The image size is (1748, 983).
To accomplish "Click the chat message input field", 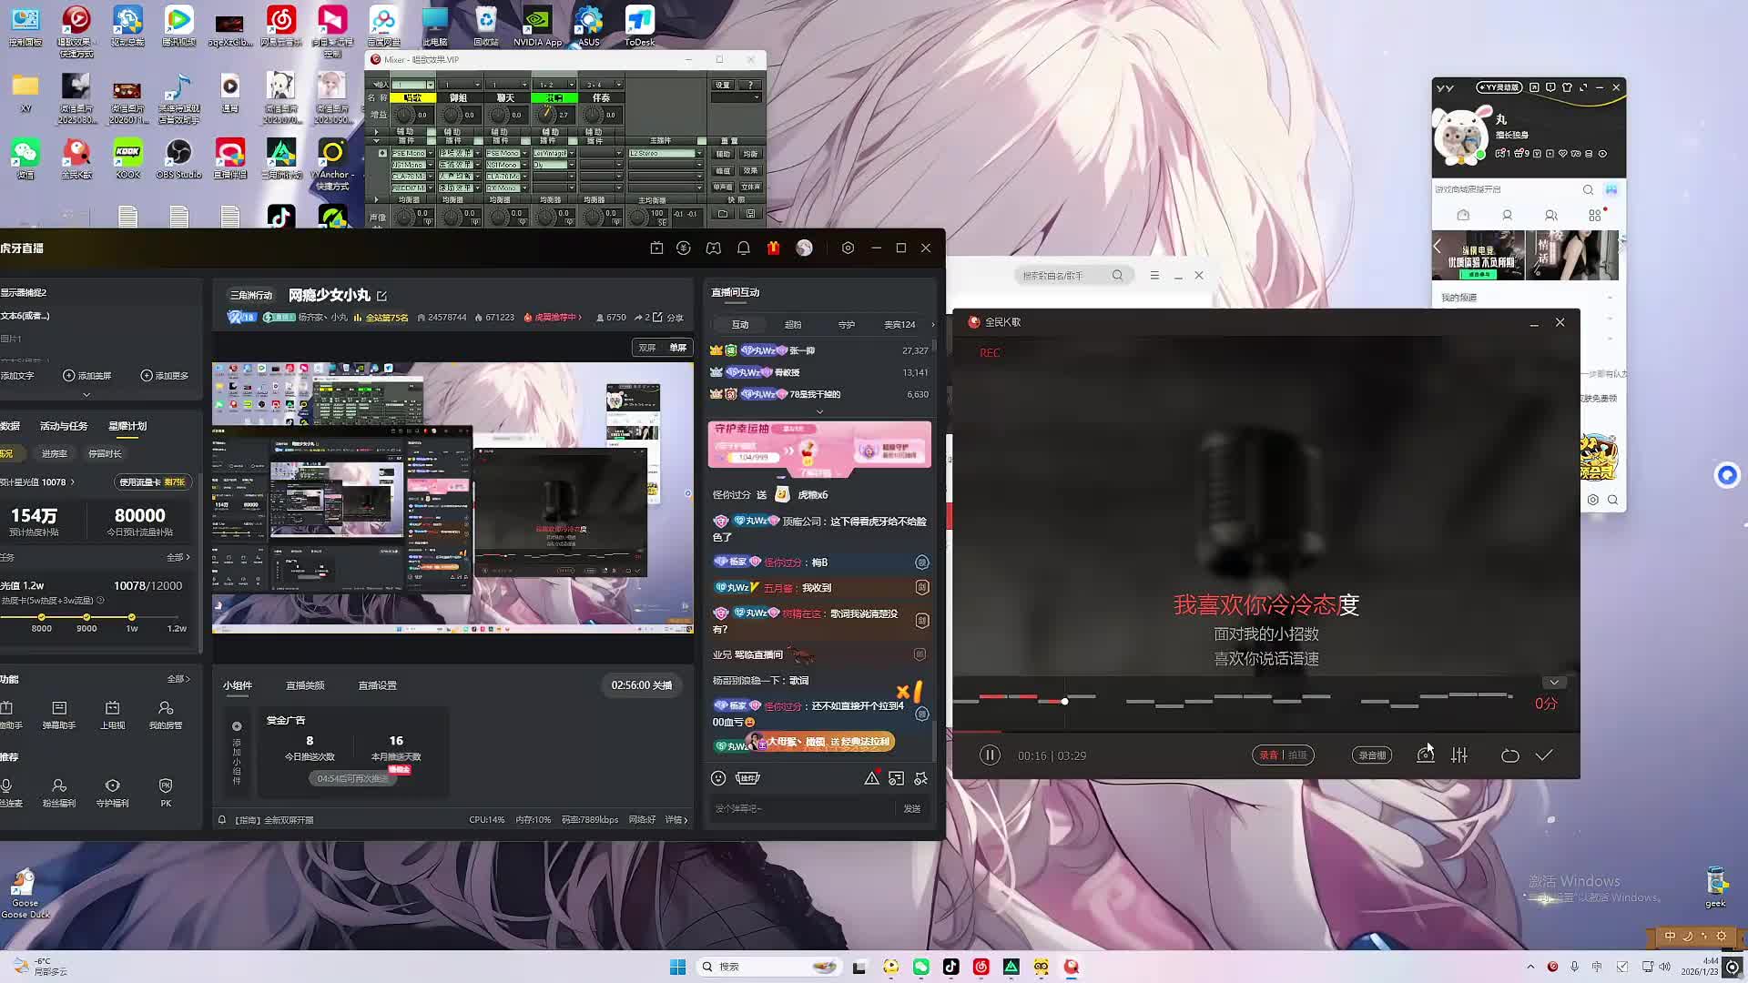I will click(x=801, y=808).
